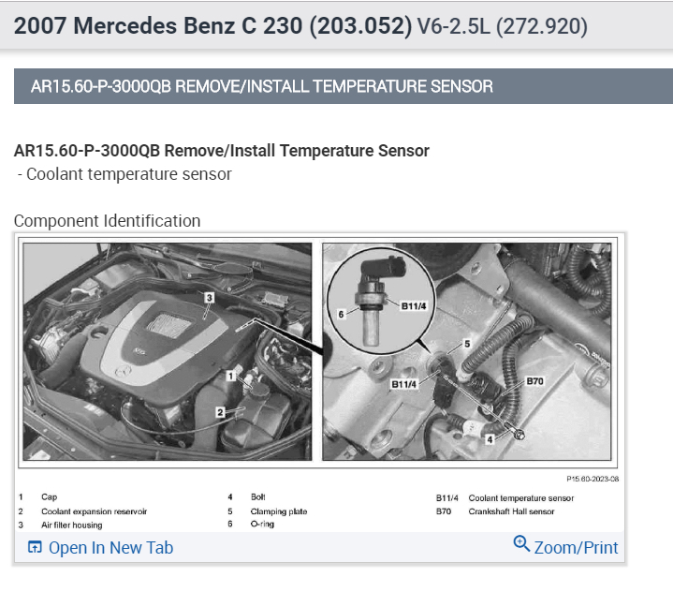673x592 pixels.
Task: Click the Zoom/Print magnifier icon
Action: click(521, 543)
